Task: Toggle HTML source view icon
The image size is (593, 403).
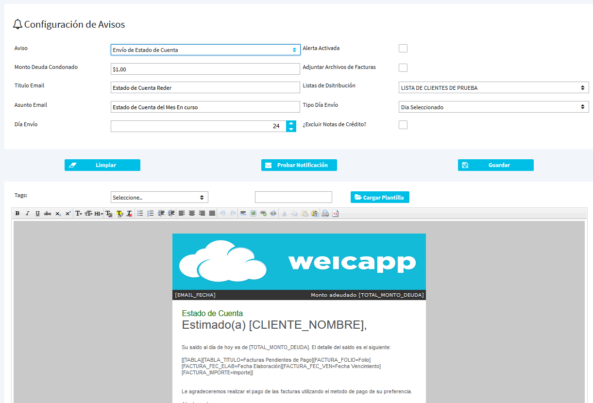Action: (335, 213)
